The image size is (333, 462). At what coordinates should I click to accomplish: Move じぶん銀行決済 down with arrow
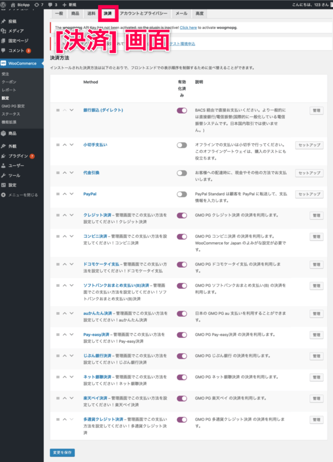72,356
